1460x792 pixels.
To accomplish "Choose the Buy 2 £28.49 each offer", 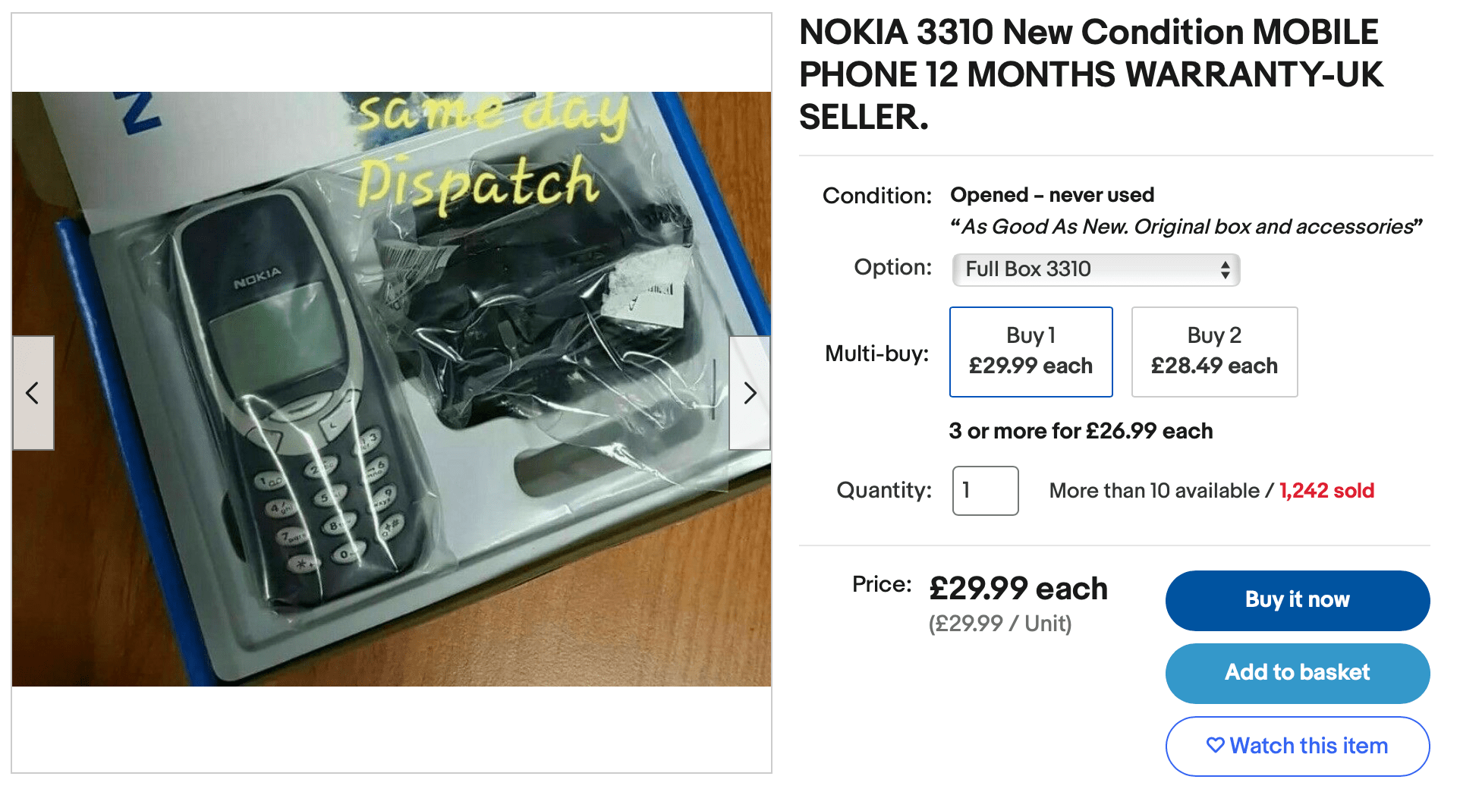I will click(1213, 351).
